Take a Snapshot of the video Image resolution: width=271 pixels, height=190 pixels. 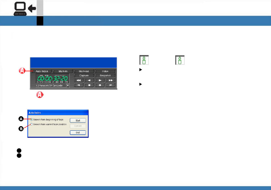coord(105,76)
